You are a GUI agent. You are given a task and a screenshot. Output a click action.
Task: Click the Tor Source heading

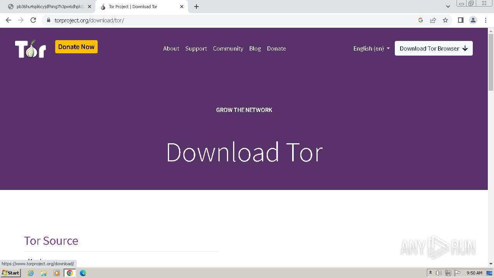tap(51, 241)
